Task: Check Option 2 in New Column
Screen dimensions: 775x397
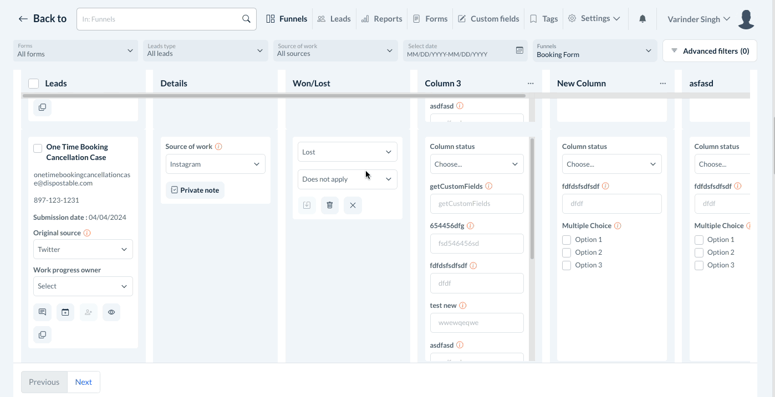Action: pyautogui.click(x=567, y=252)
